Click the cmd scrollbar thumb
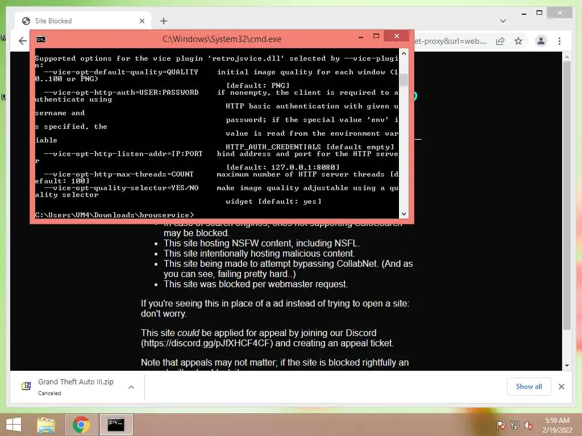This screenshot has height=436, width=582. (404, 79)
